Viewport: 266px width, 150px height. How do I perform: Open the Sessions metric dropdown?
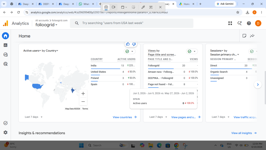pyautogui.click(x=217, y=51)
